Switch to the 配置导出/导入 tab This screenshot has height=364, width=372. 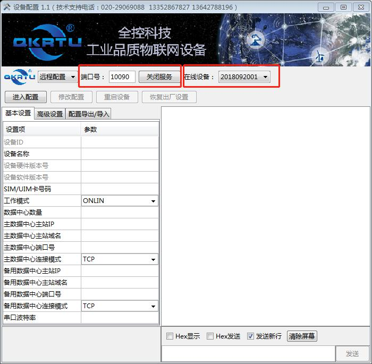click(88, 114)
